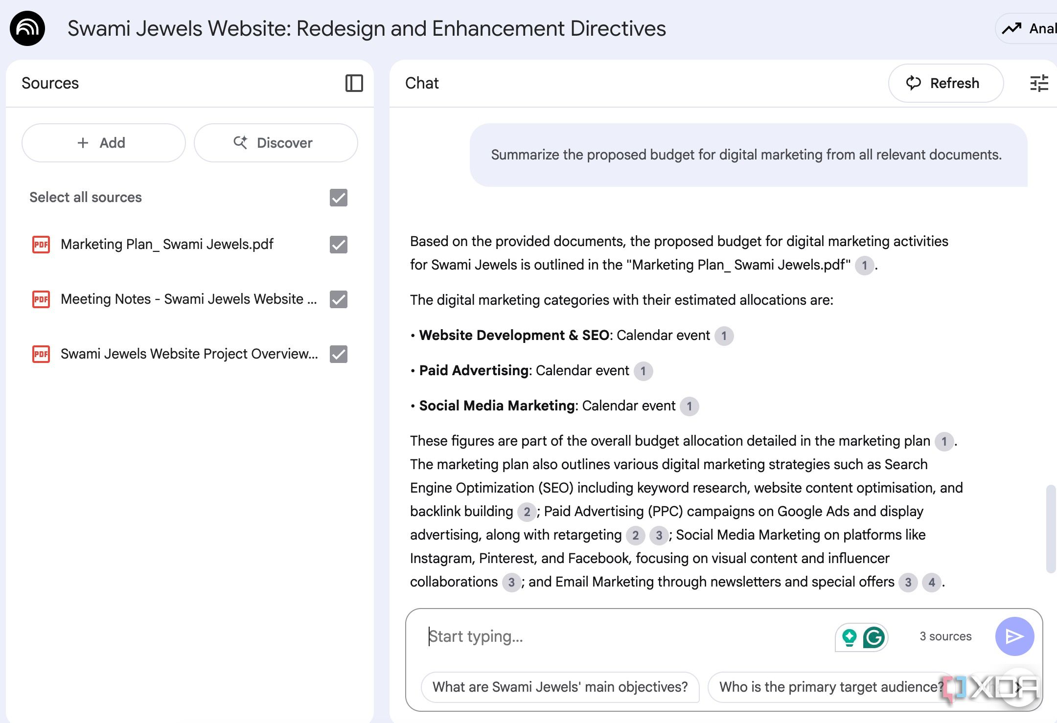This screenshot has height=723, width=1057.
Task: Click PDF icon for Marketing Plan file
Action: (41, 244)
